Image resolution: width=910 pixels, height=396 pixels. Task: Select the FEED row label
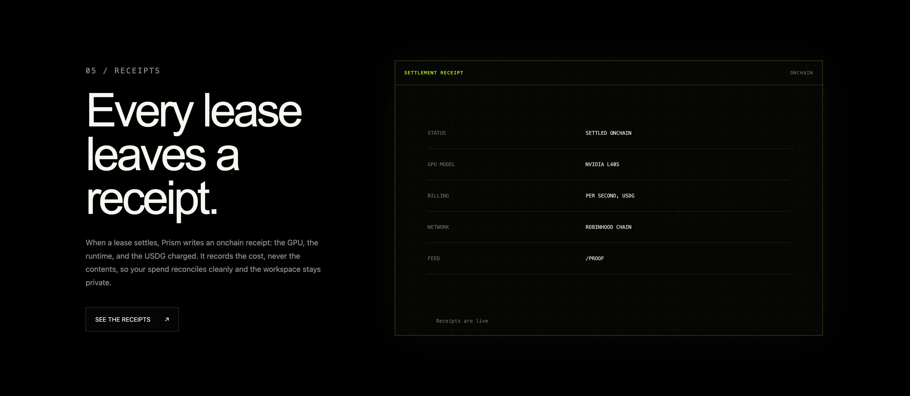coord(433,259)
